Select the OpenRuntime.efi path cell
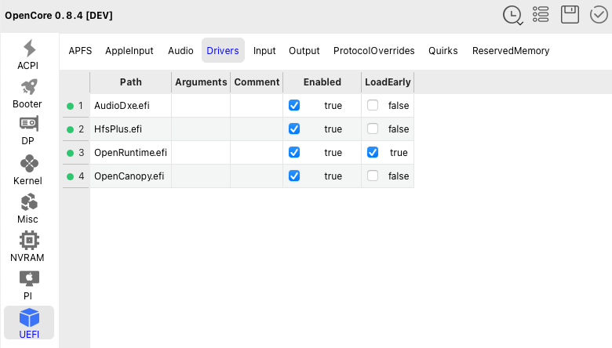Viewport: 612px width, 348px height. (x=131, y=152)
